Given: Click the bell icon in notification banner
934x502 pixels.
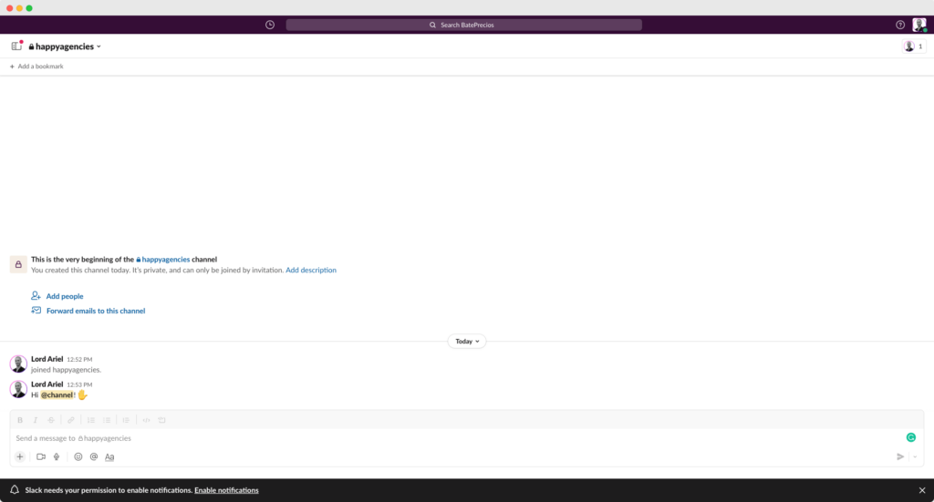Looking at the screenshot, I should click(15, 490).
